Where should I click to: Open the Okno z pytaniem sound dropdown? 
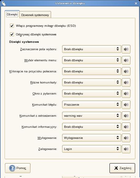pyautogui.click(x=92, y=94)
